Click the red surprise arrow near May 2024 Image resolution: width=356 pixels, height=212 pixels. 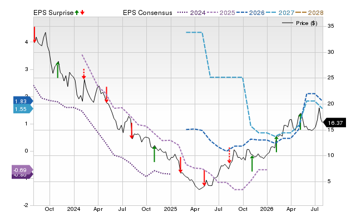coord(106,95)
